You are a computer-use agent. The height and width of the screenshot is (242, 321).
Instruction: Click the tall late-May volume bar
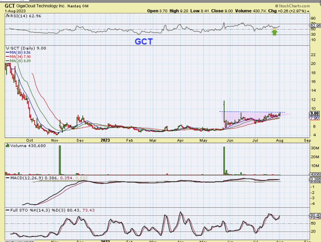tap(224, 161)
